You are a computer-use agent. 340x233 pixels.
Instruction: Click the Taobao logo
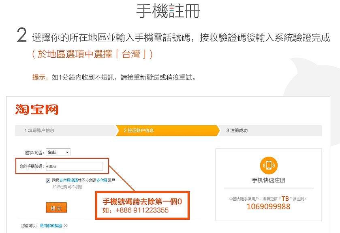click(x=37, y=109)
